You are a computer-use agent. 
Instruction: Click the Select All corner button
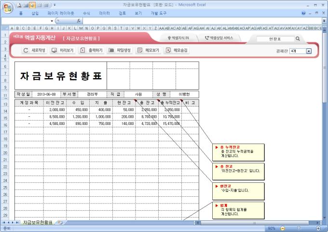pyautogui.click(x=5, y=28)
